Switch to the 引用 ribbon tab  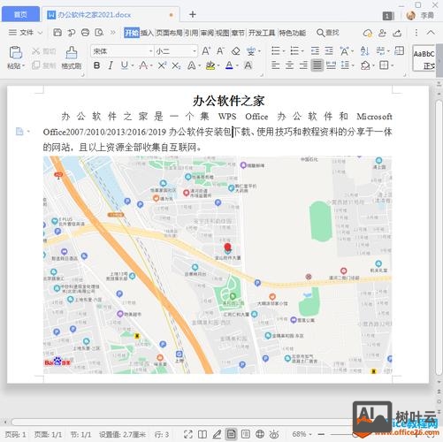point(191,33)
